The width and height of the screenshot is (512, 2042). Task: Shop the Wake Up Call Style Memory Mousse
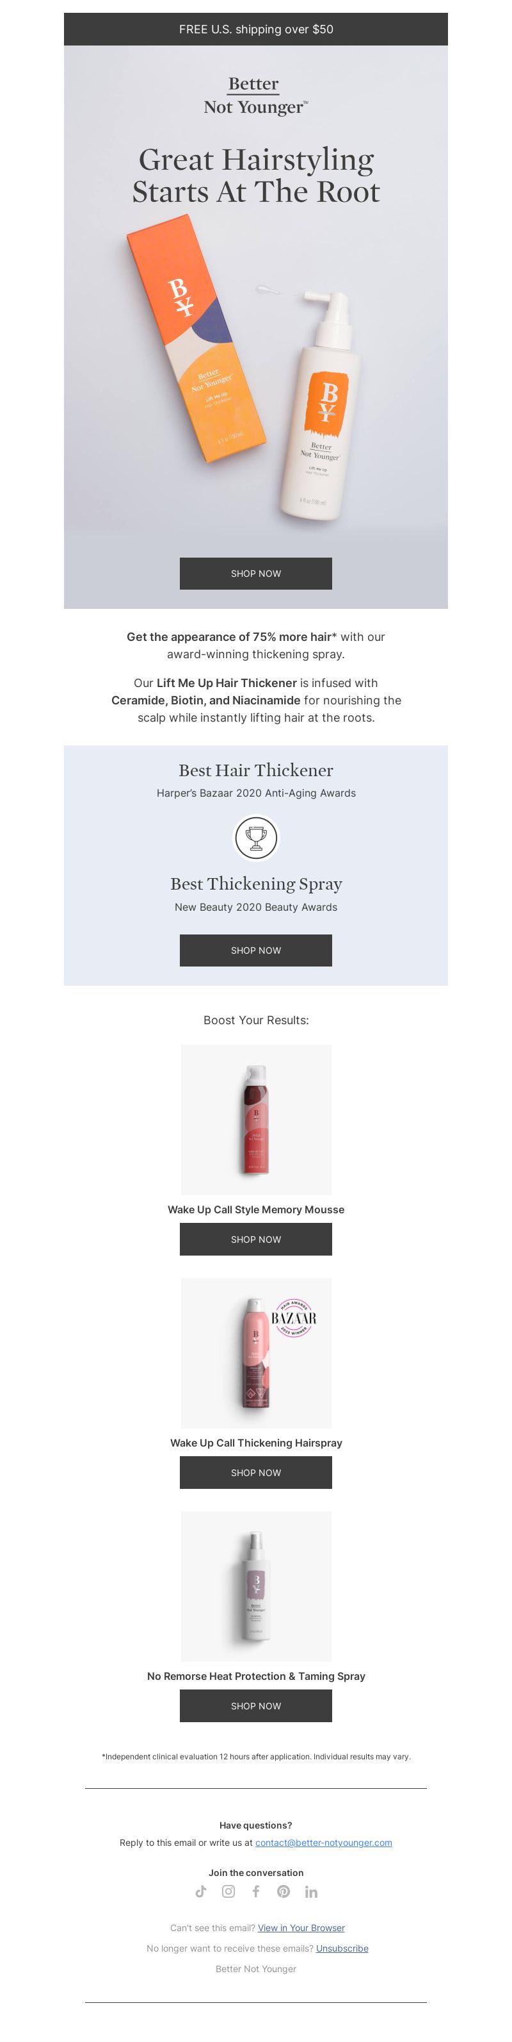pyautogui.click(x=255, y=1239)
